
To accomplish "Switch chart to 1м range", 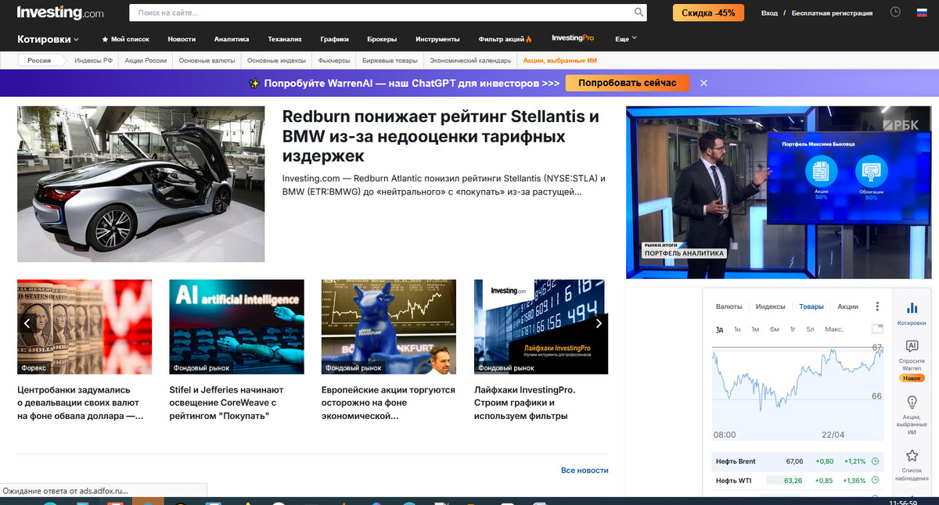I will [755, 329].
